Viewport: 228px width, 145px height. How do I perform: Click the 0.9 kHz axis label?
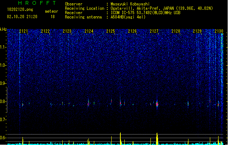point(3,83)
